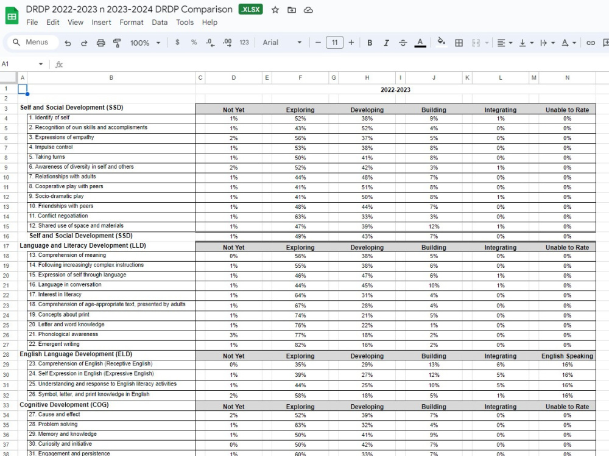This screenshot has width=609, height=456.
Task: Open the View menu
Action: [x=76, y=23]
